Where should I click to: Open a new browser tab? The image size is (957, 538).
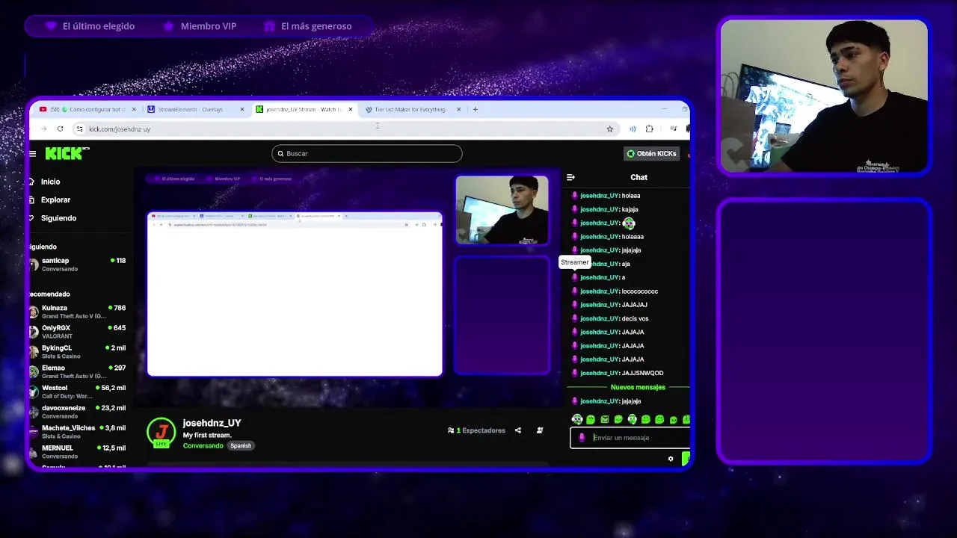[475, 109]
